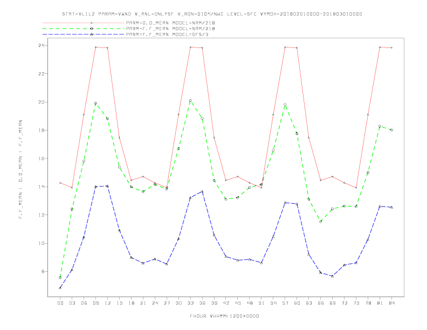The image size is (427, 330).
Task: Select legend text PARM=F.F_MEAN MODEL=NAM/218
Action: [170, 29]
